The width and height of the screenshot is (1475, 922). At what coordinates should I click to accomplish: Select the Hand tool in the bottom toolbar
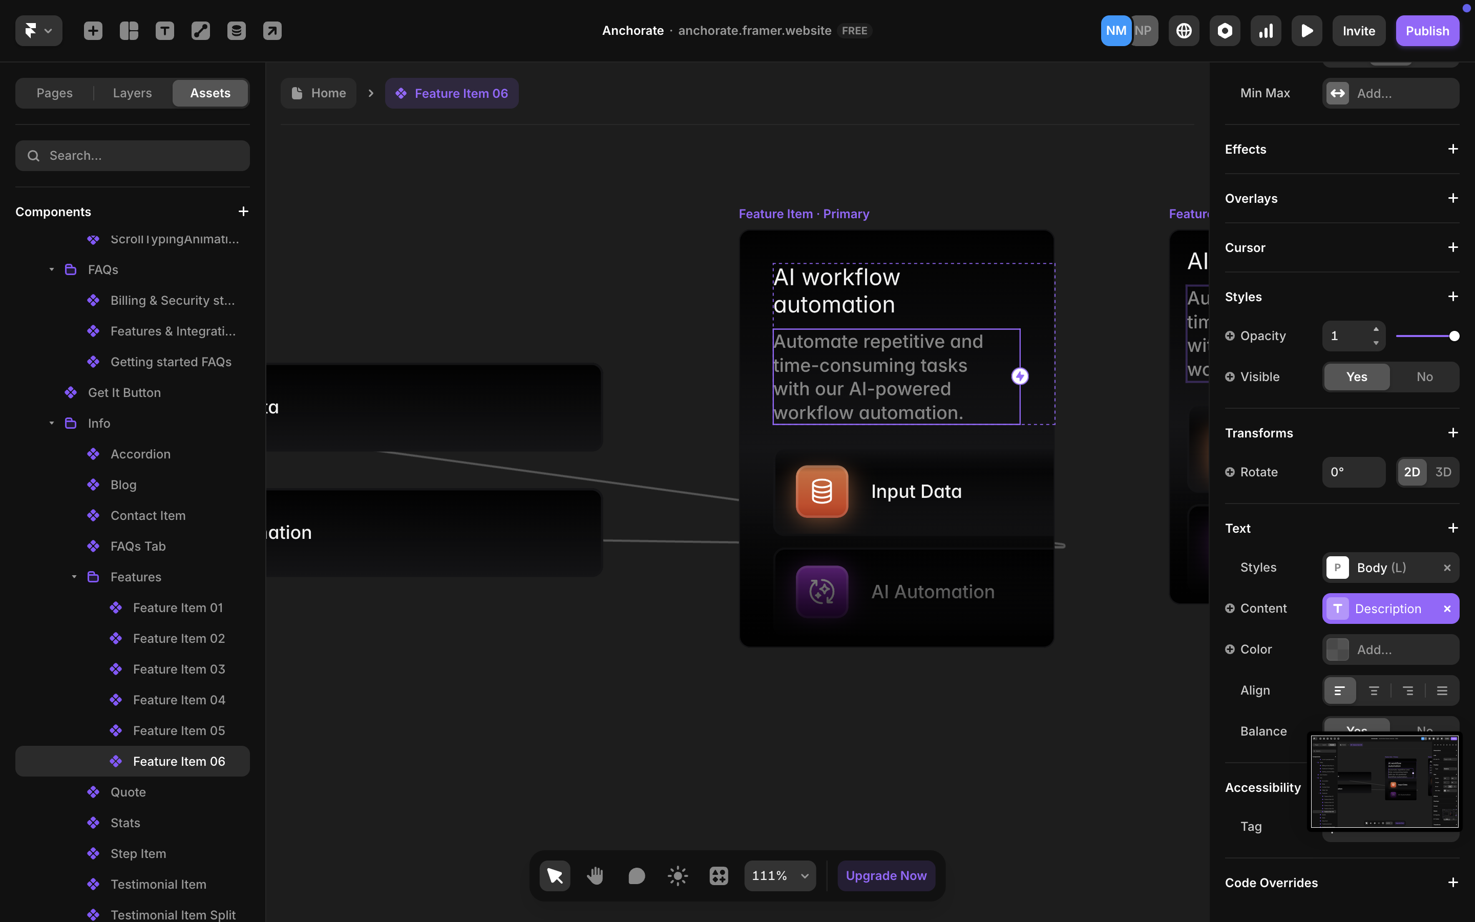596,875
